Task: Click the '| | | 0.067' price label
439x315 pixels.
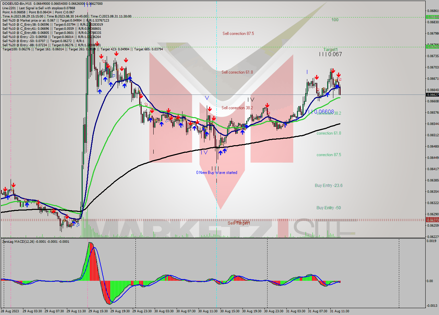Action: (330, 54)
